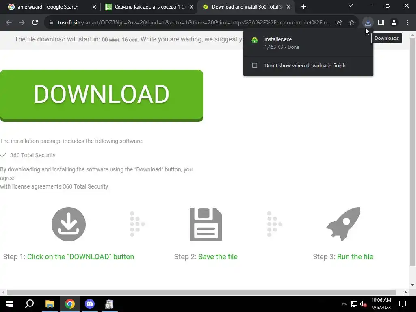The height and width of the screenshot is (312, 416).
Task: Reload the current page
Action: [35, 23]
